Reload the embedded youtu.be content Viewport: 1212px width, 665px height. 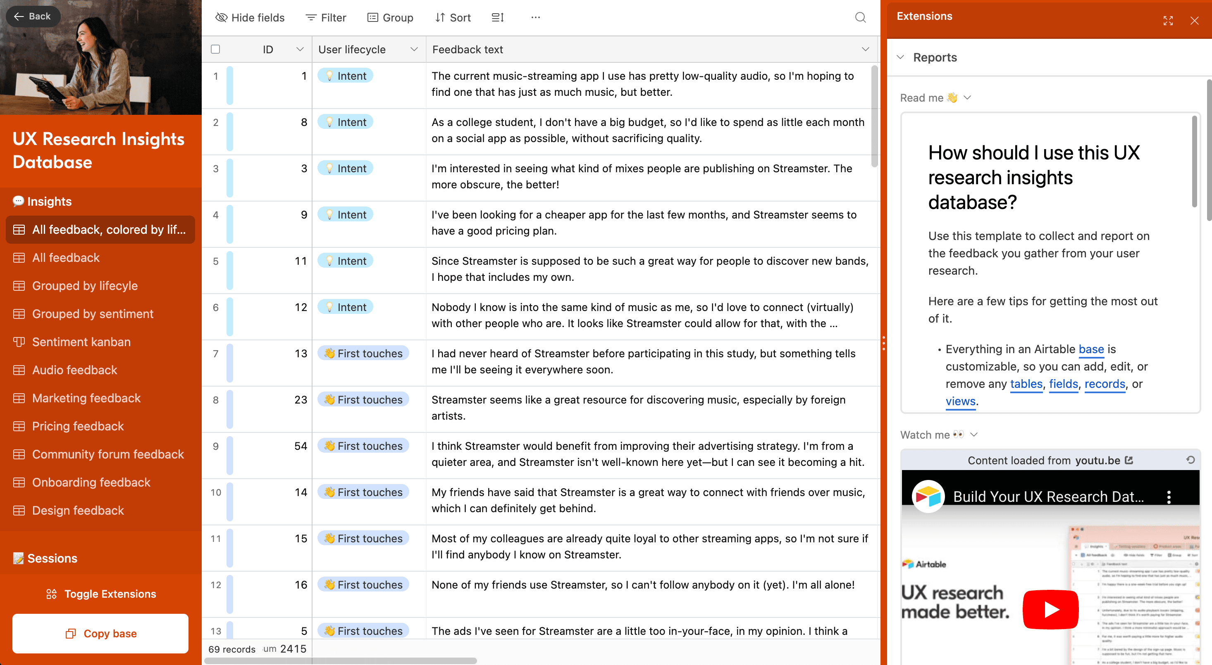[1192, 460]
